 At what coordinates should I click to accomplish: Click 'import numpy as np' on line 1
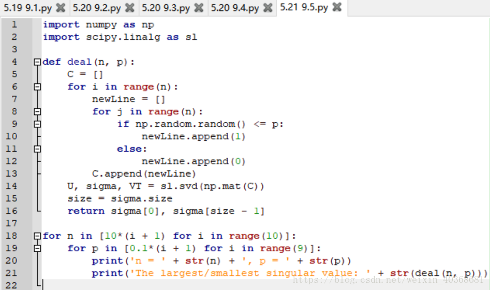click(98, 25)
